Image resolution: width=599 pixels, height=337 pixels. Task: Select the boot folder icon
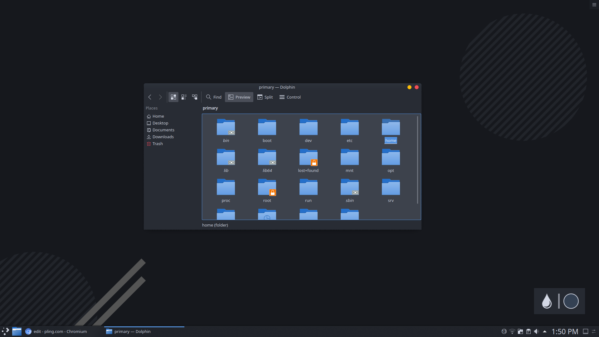(x=267, y=127)
